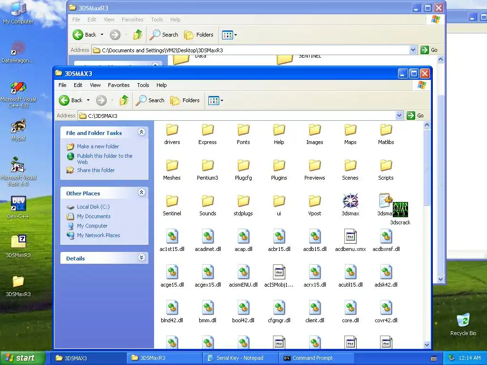Open Back history dropdown arrow in 3DSMAX3

tap(88, 100)
